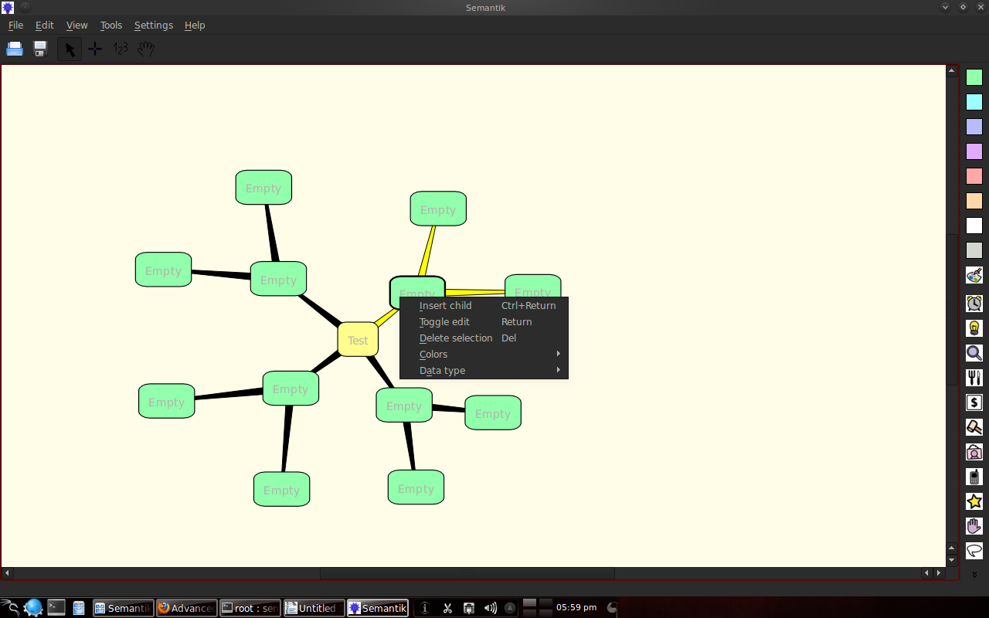Click the vertical scrollbar thumb

point(952,310)
